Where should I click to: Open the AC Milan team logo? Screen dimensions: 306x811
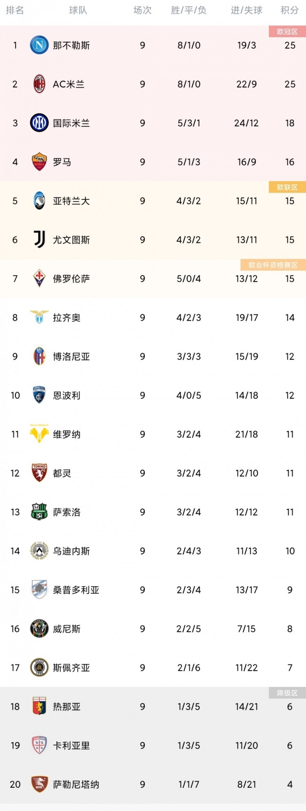(x=39, y=84)
